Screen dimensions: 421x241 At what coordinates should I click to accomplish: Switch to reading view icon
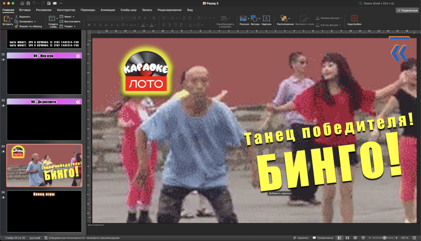355,238
